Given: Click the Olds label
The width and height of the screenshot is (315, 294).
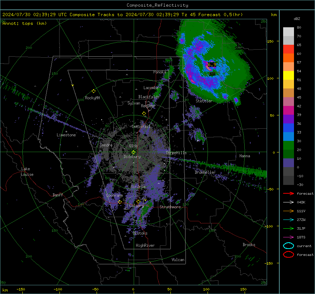Looking at the screenshot, I should coord(133,146).
